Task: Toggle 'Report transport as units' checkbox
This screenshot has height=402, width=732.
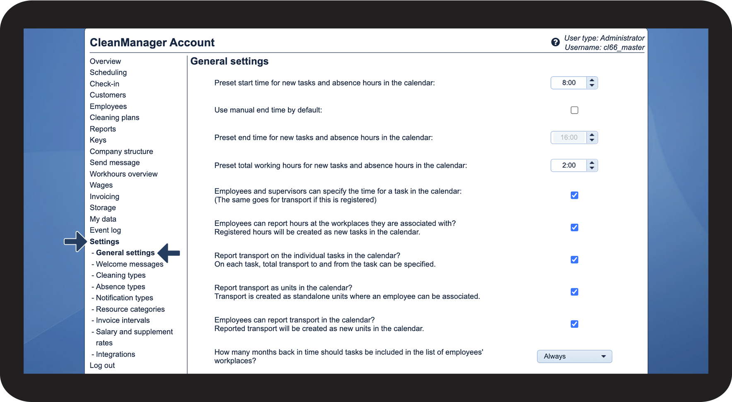Action: (x=574, y=292)
